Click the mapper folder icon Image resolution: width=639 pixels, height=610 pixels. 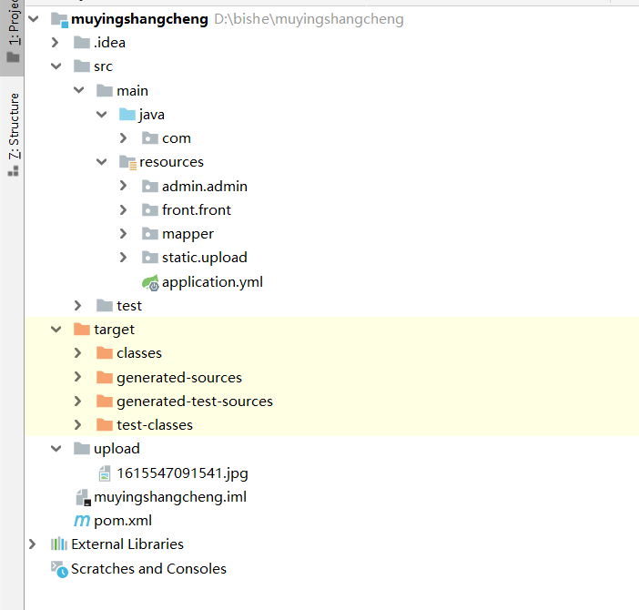click(x=150, y=233)
